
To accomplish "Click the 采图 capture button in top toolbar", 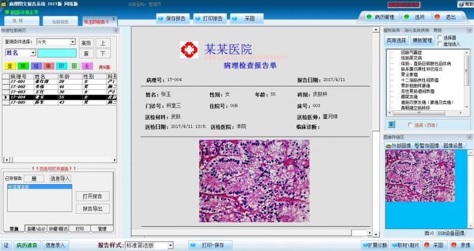I will tap(245, 18).
